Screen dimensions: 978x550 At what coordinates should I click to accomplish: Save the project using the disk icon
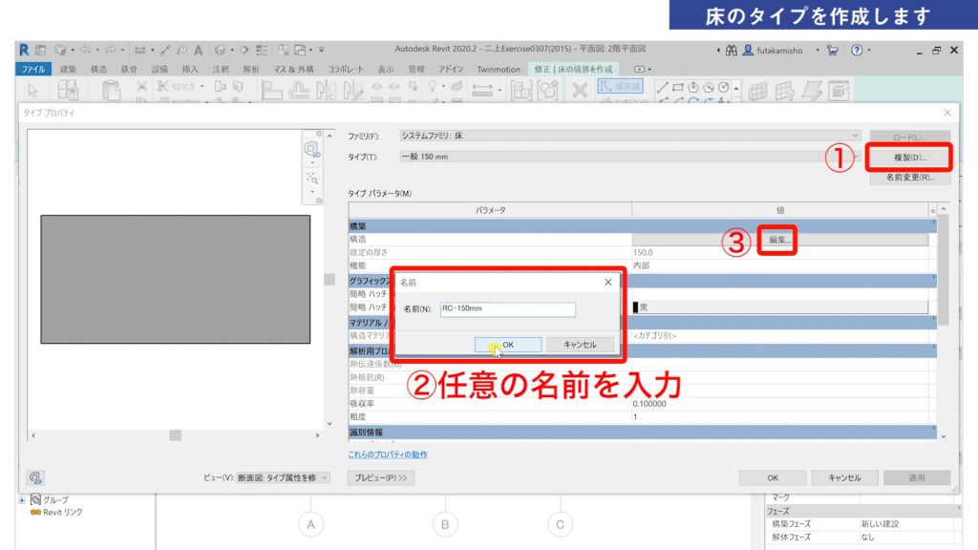[41, 50]
